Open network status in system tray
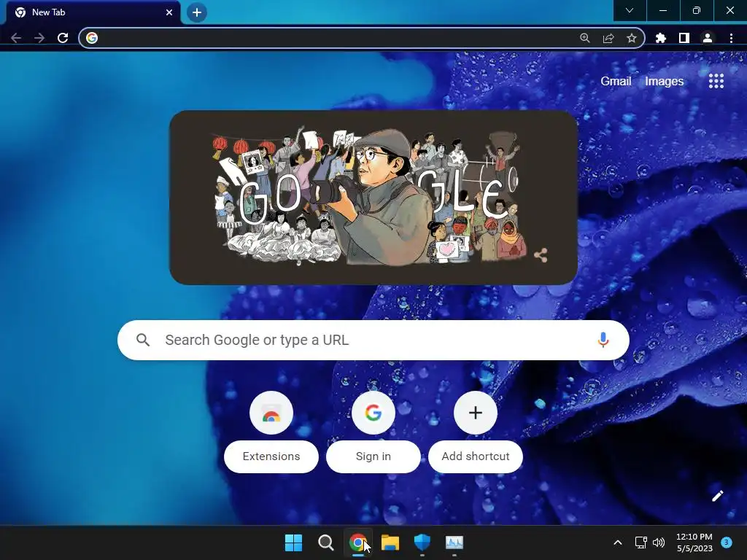 coord(640,542)
